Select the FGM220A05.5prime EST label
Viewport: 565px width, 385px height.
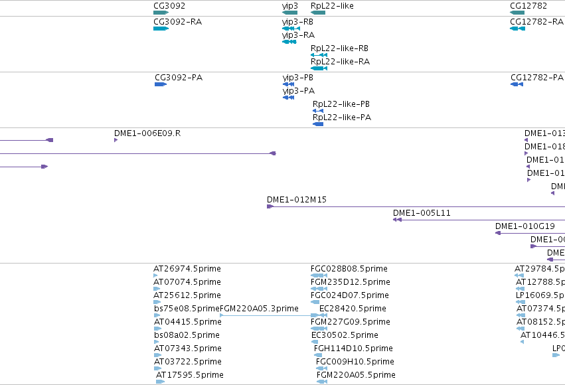coord(356,375)
